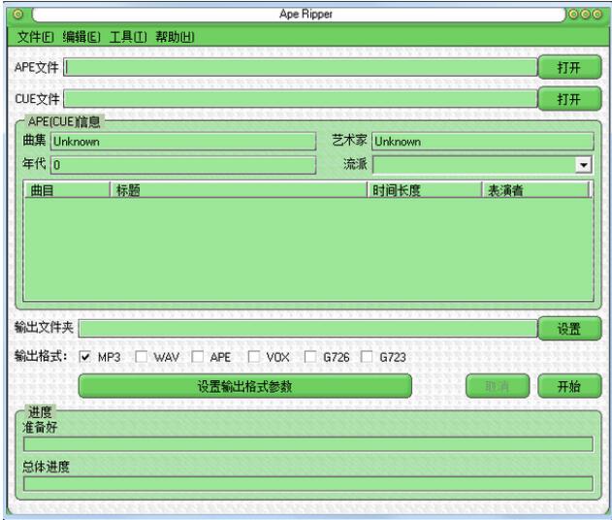Click the CUE文件 path input field
612x520 pixels.
tap(300, 98)
